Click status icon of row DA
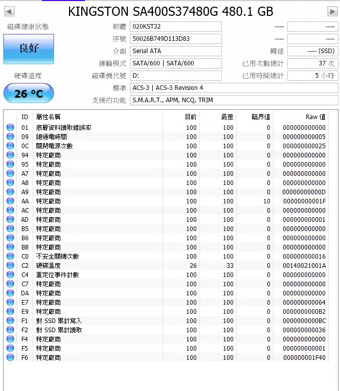This screenshot has width=340, height=391. click(10, 293)
